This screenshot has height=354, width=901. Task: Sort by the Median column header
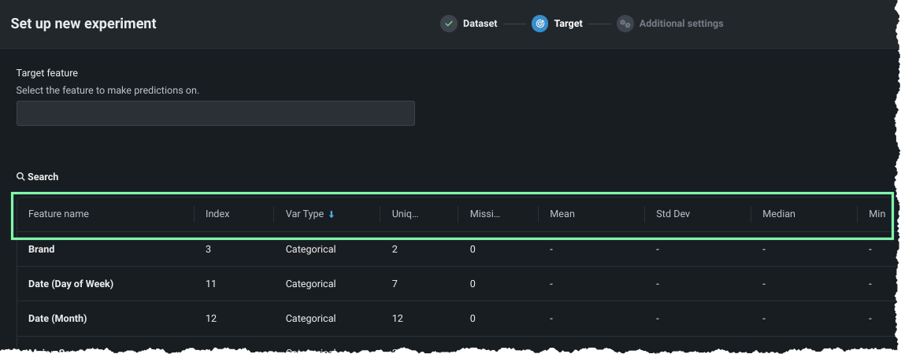pos(778,214)
